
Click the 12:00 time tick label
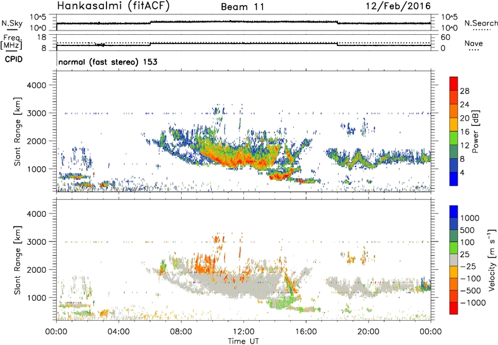pos(243,332)
